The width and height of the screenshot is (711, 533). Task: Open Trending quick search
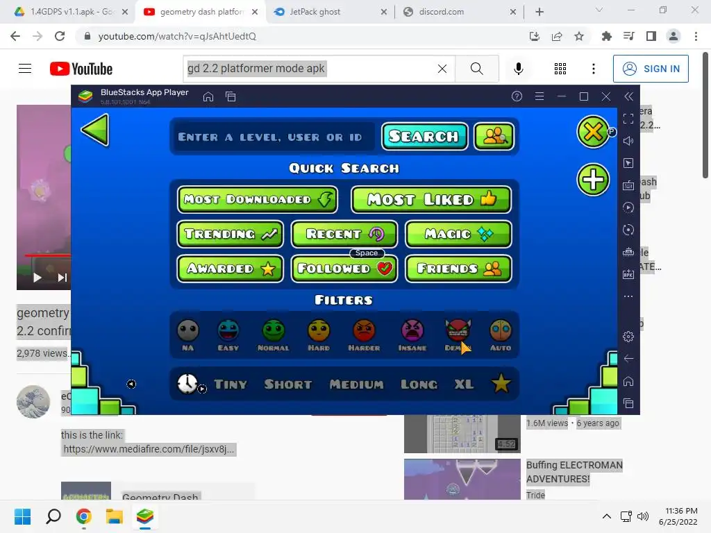pos(231,234)
